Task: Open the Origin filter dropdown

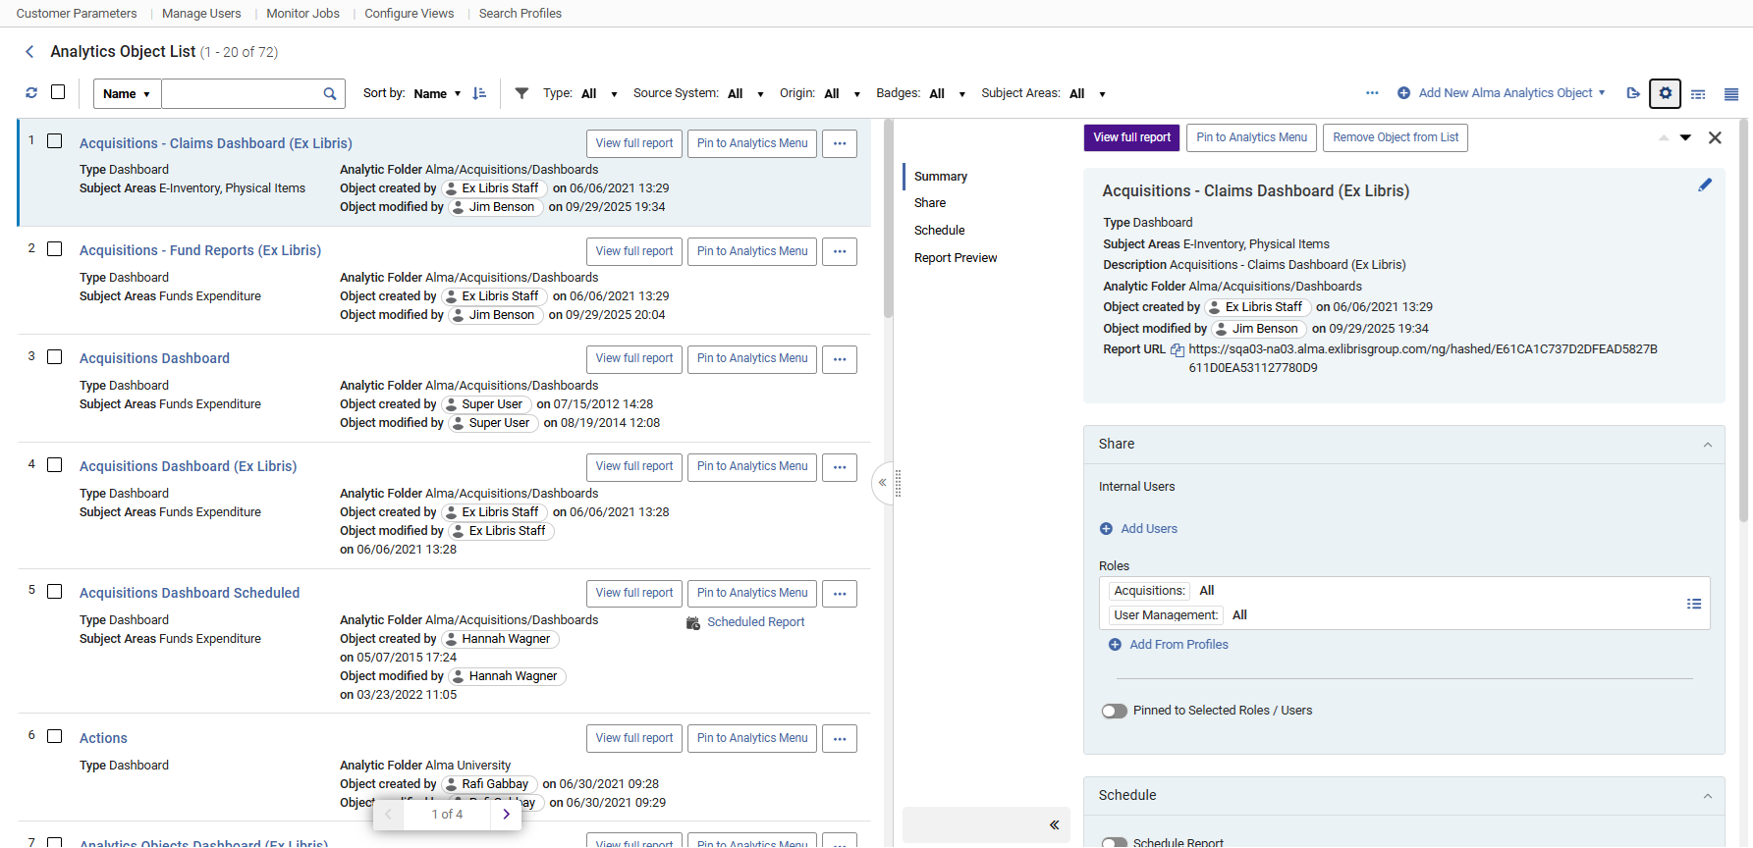Action: click(843, 94)
